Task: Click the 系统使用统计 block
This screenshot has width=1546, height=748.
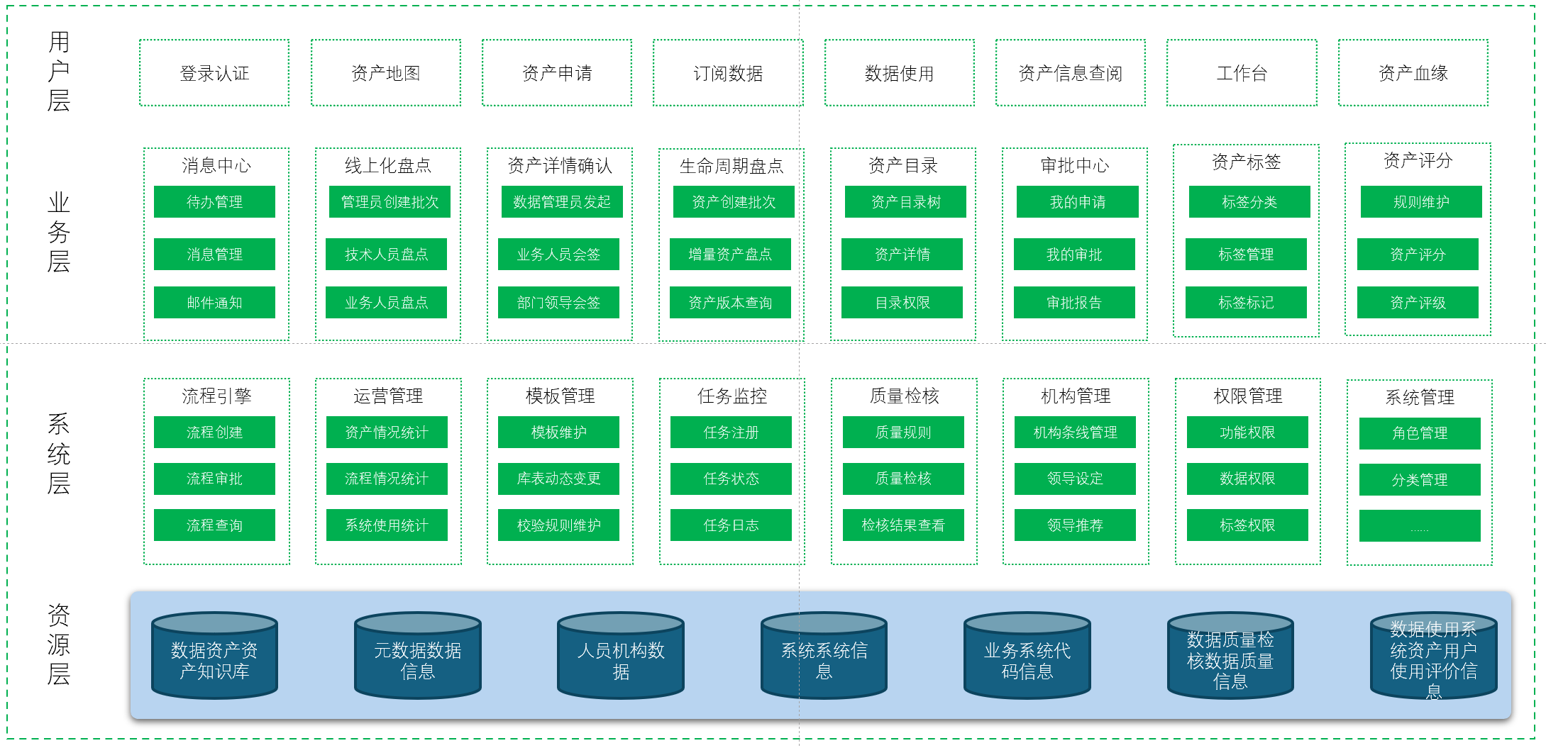Action: pos(387,525)
